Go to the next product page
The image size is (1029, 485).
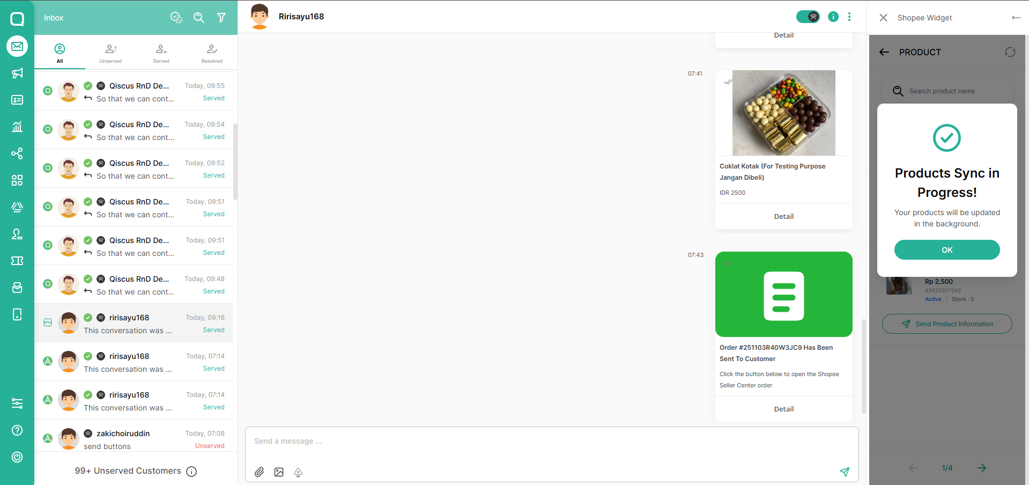click(x=982, y=468)
